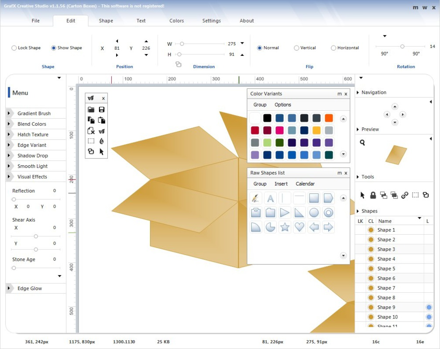Insert the circle raw shape
This screenshot has height=349, width=440.
click(314, 212)
